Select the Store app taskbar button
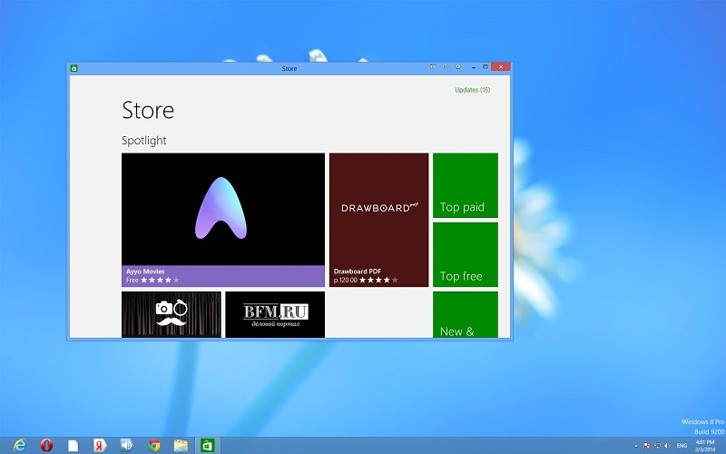The height and width of the screenshot is (454, 726). (x=208, y=445)
